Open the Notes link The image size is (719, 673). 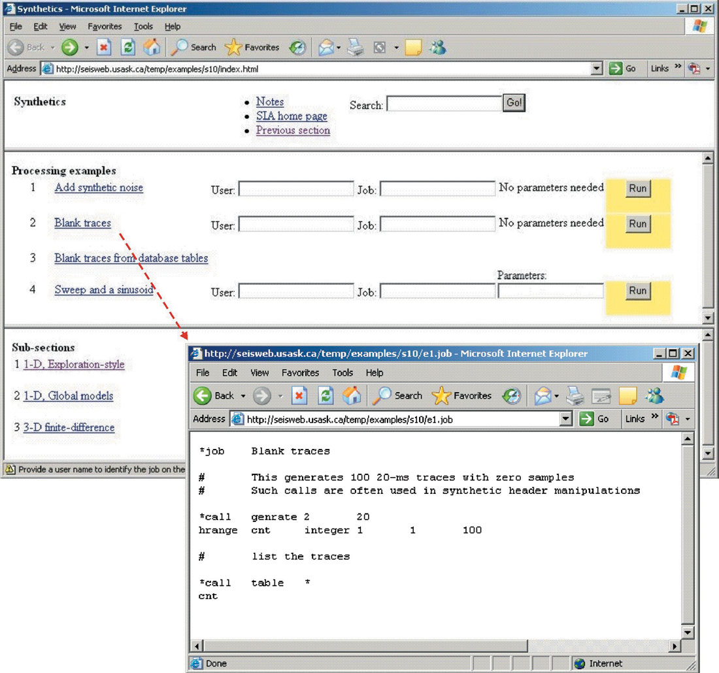pos(269,101)
